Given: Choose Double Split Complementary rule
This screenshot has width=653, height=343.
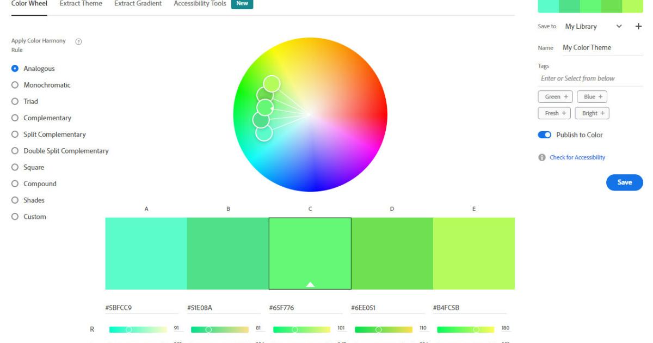Looking at the screenshot, I should (x=60, y=151).
